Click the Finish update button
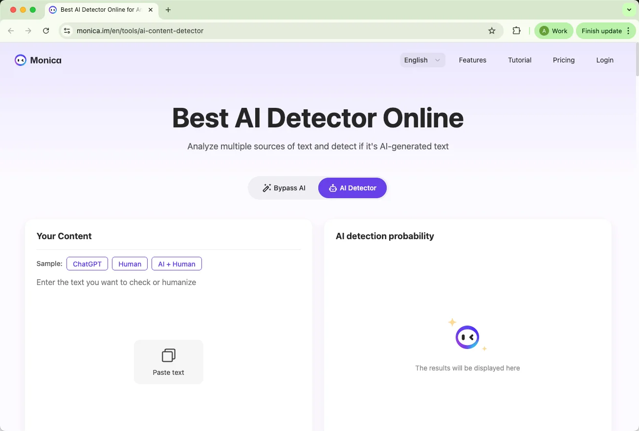Screen dimensions: 639x431 pos(601,30)
